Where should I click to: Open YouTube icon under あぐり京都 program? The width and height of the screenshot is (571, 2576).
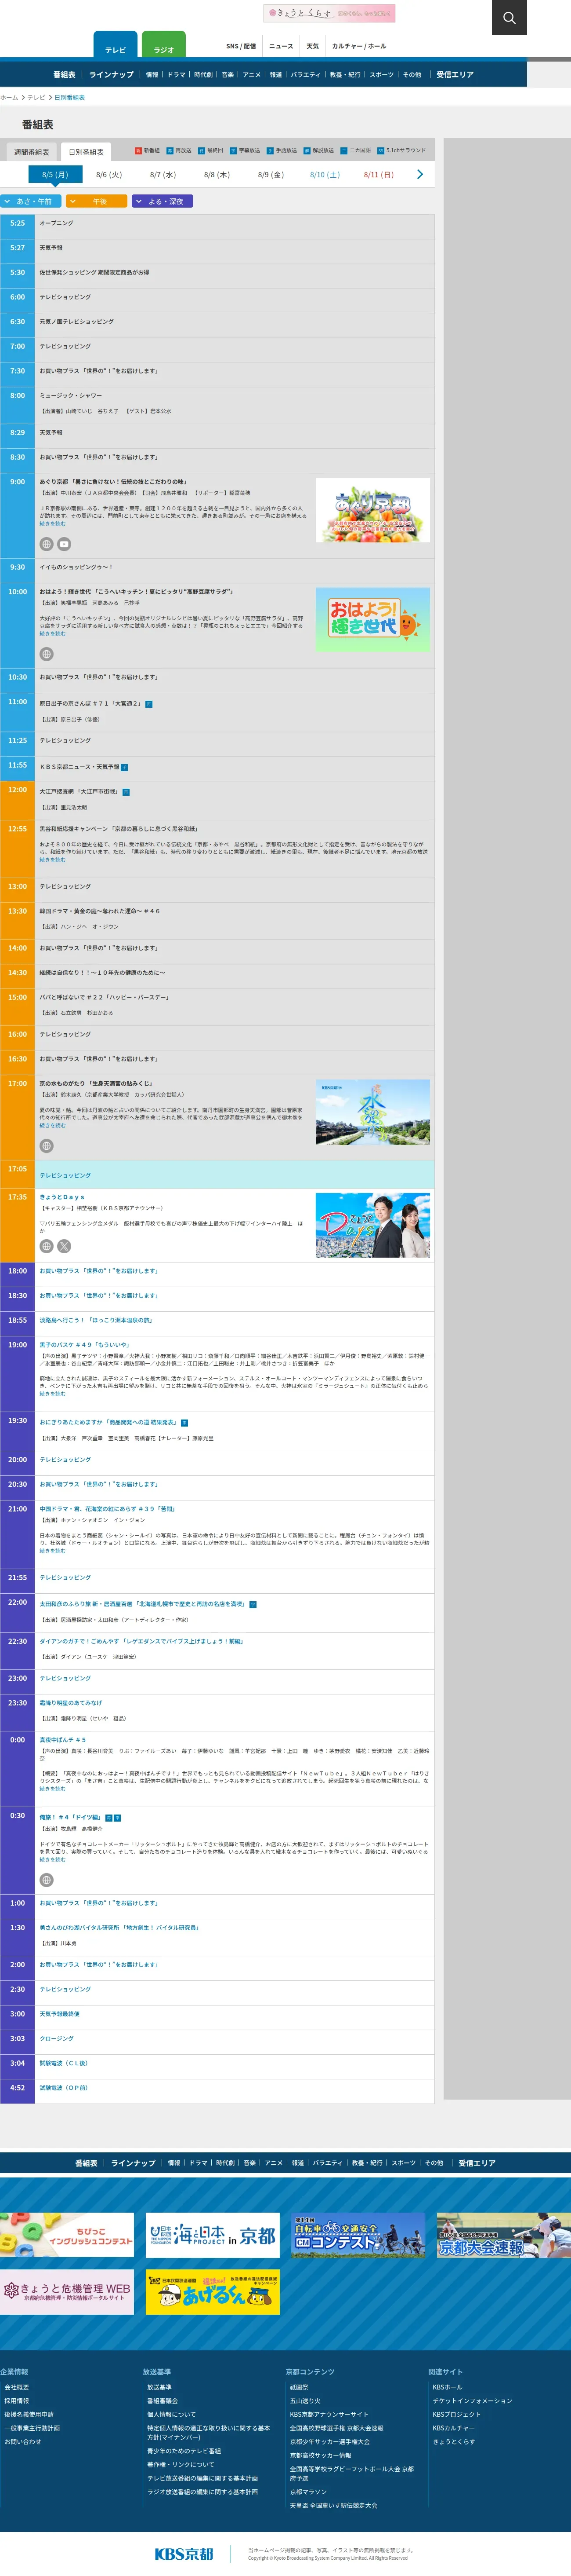[x=64, y=544]
